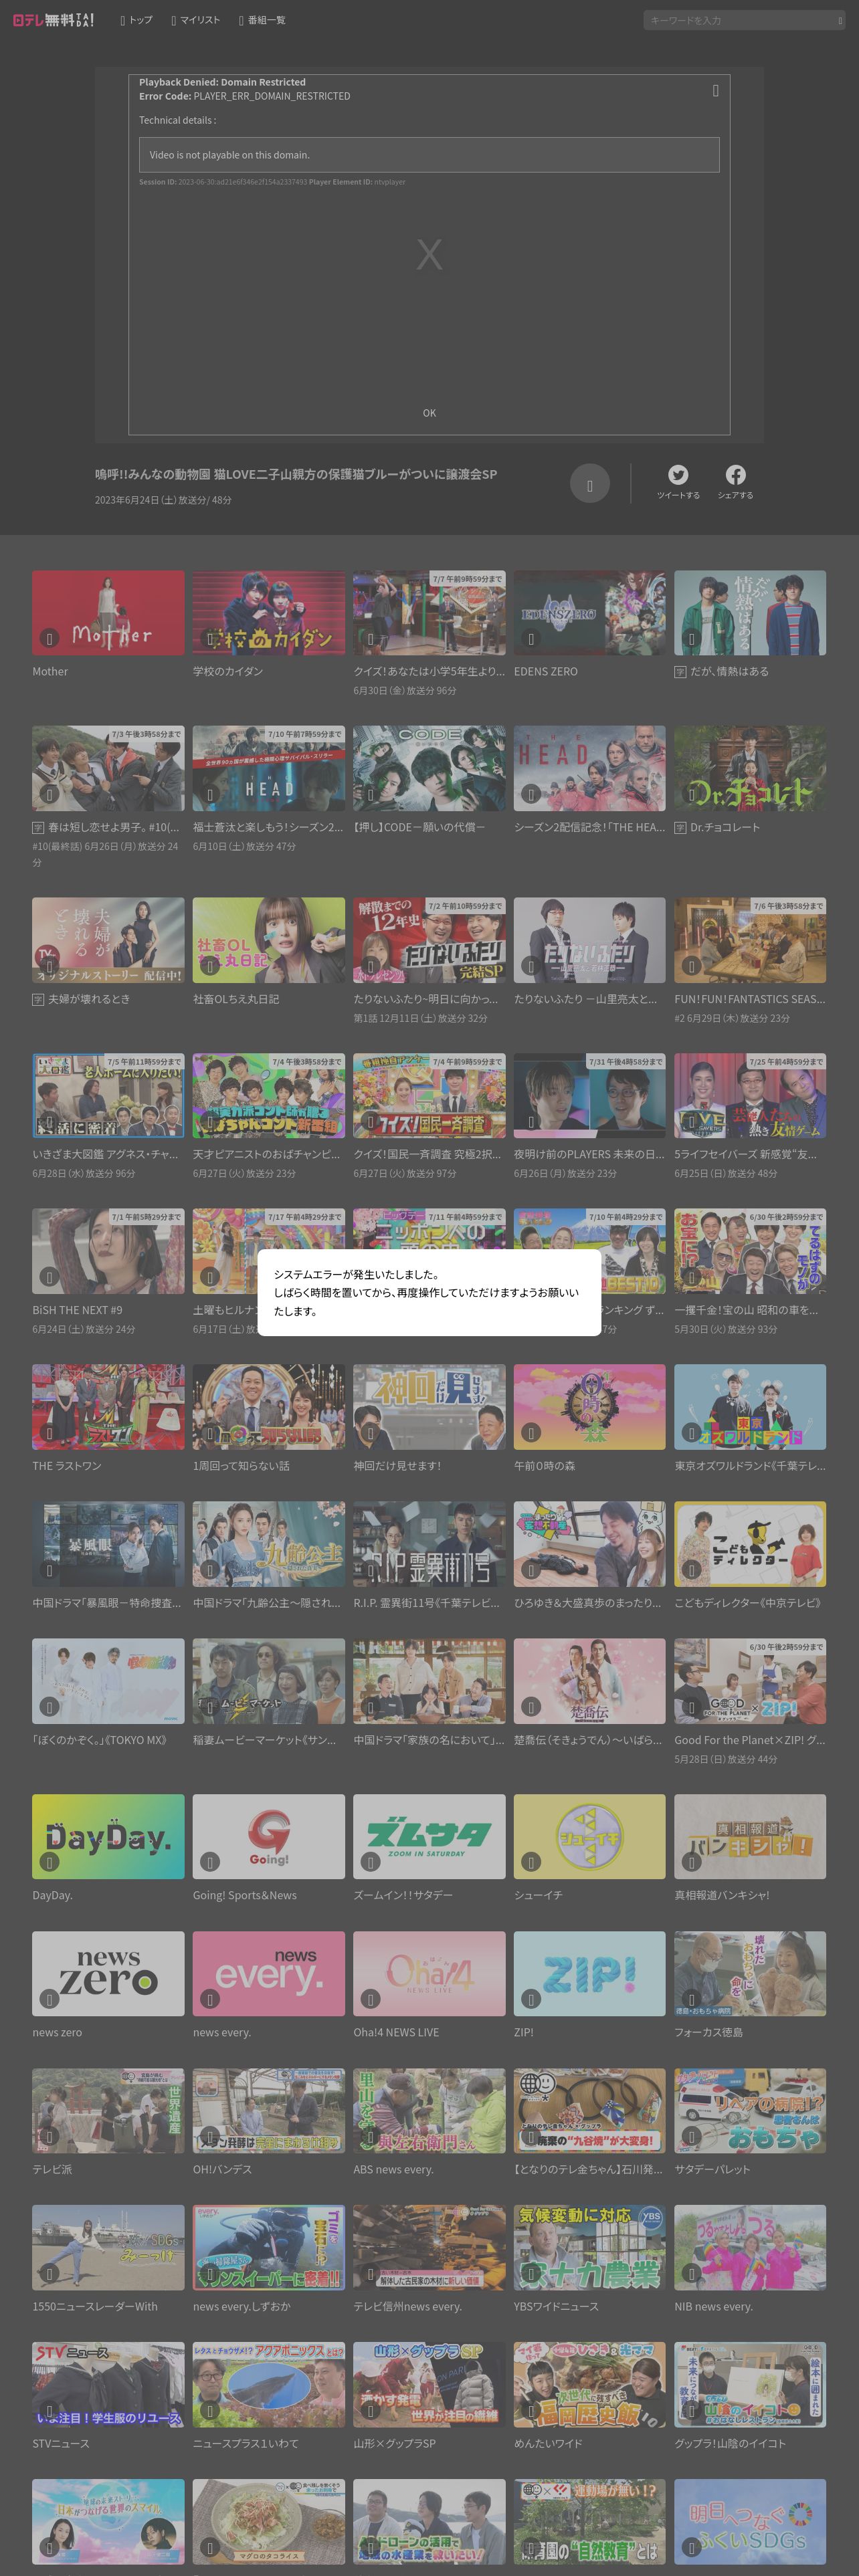Click the overlay icon on news every. thumbnail

coord(210,1999)
